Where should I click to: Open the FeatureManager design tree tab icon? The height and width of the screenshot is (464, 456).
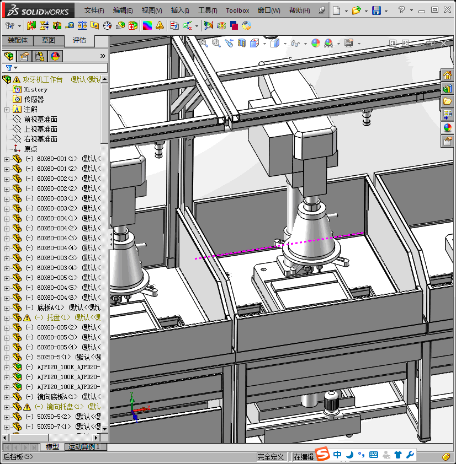[9, 56]
